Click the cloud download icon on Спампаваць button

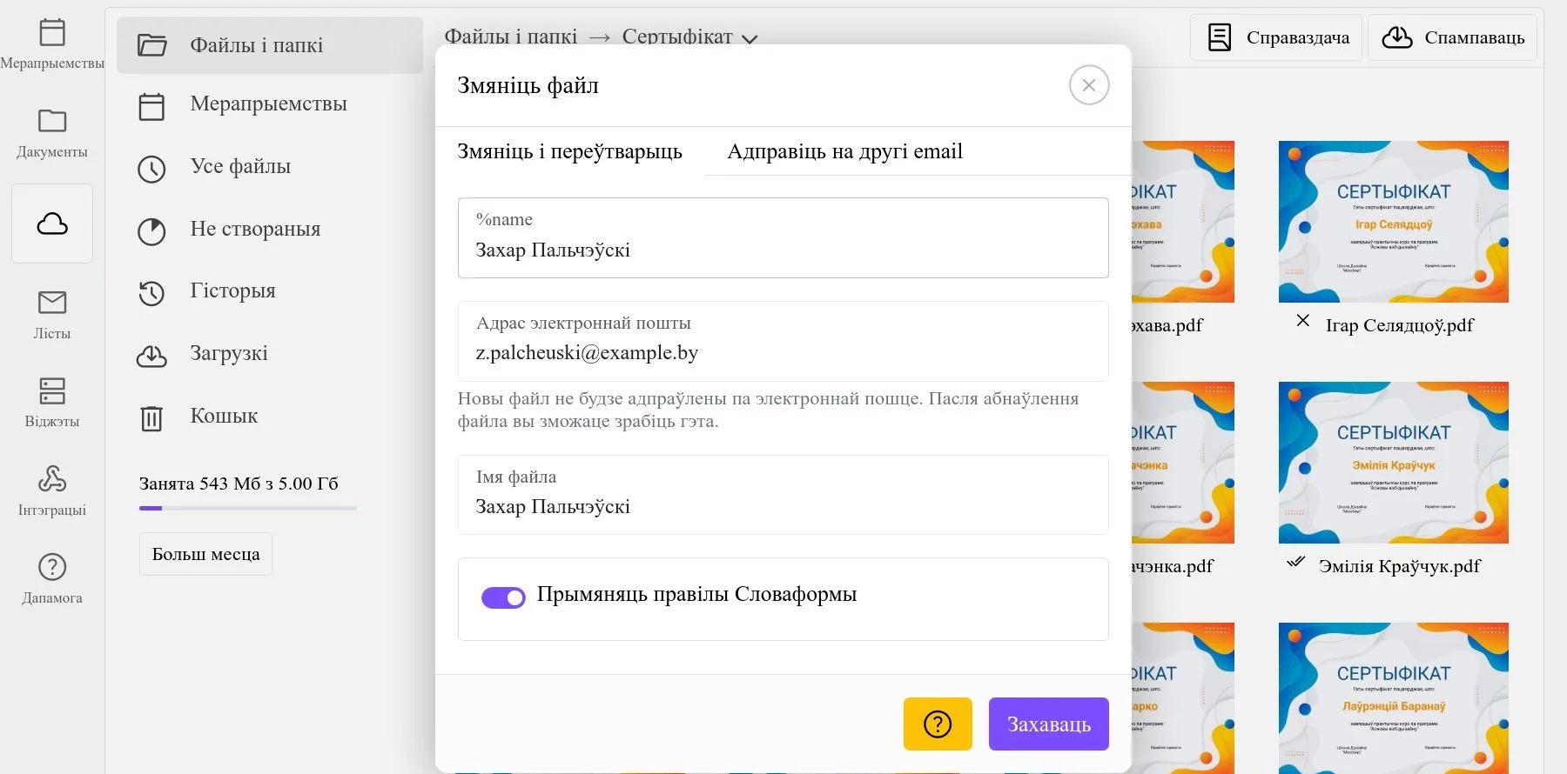point(1397,37)
